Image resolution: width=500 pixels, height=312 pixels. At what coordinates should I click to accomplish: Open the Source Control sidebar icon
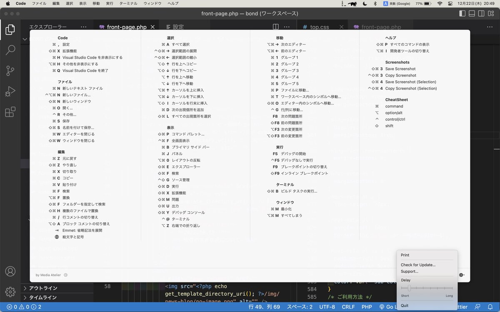[x=10, y=71]
